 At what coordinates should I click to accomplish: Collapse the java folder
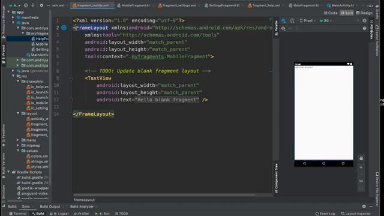(x=13, y=23)
